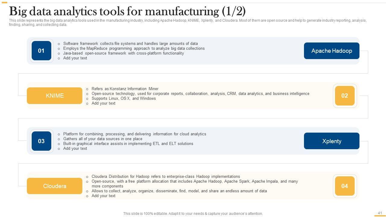Viewport: 386px width, 217px height.
Task: Select the Konstanz Information Miner bullet
Action: pyautogui.click(x=125, y=89)
